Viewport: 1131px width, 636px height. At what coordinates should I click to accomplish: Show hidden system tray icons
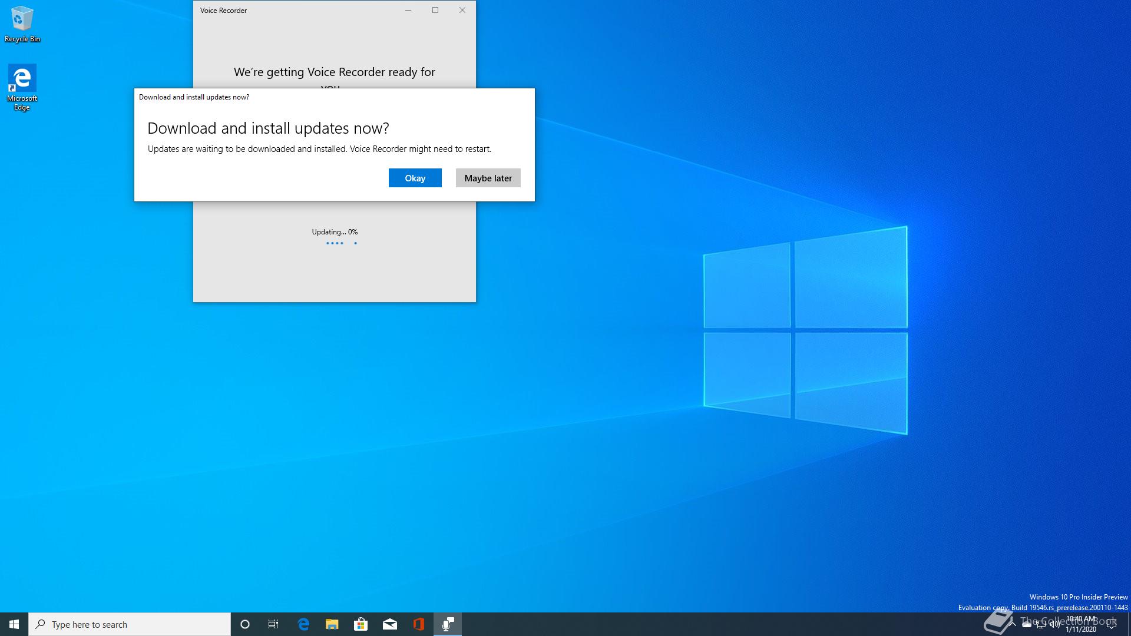[x=1013, y=624]
